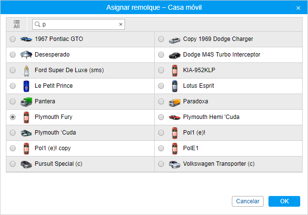Click the orange truck icon beside Paradoxa
This screenshot has height=215, width=308.
(174, 101)
